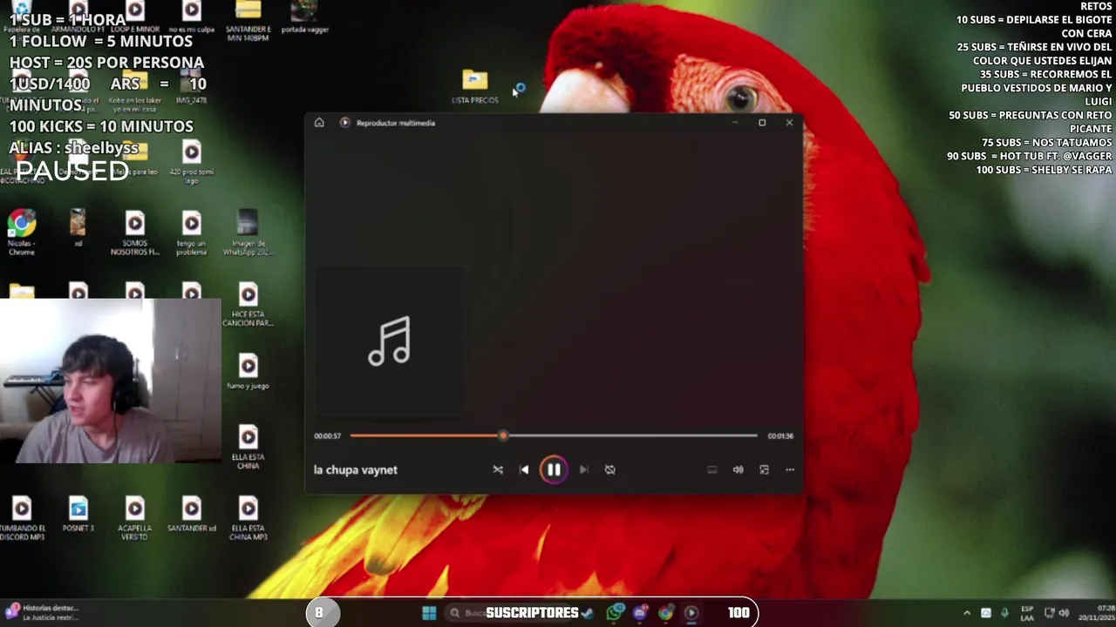The image size is (1116, 627).
Task: Select the 'tengo un problema' audio file
Action: tap(192, 233)
